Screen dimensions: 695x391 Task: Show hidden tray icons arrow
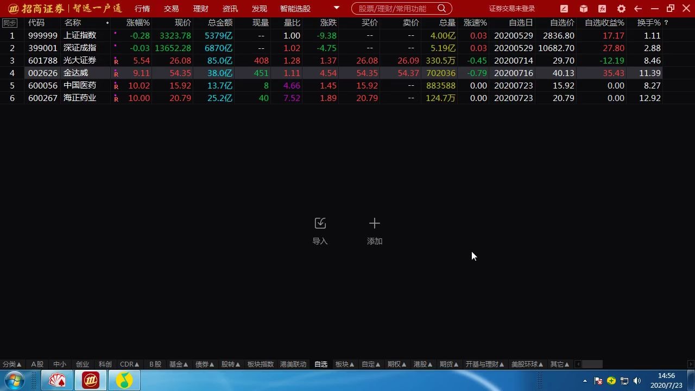point(585,381)
